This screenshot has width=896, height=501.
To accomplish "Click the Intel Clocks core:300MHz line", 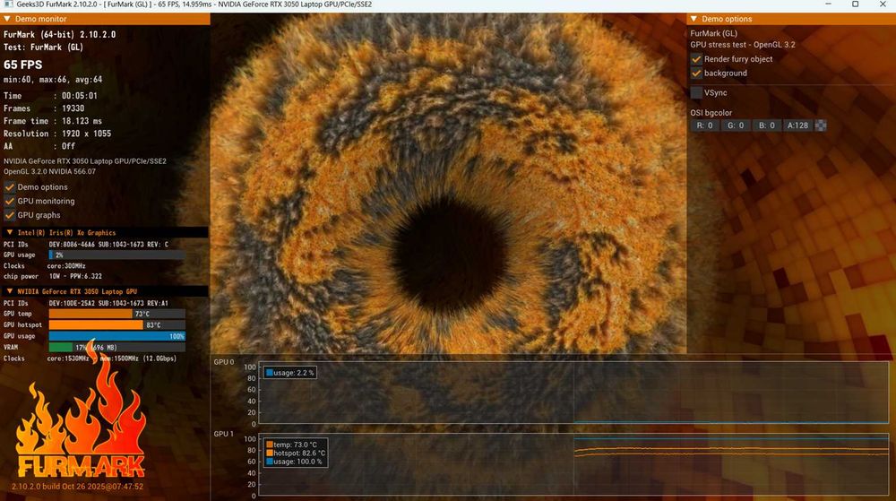I will pos(45,266).
